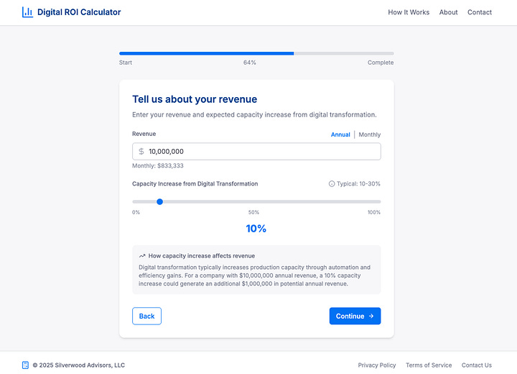Open the Privacy Policy link

377,365
